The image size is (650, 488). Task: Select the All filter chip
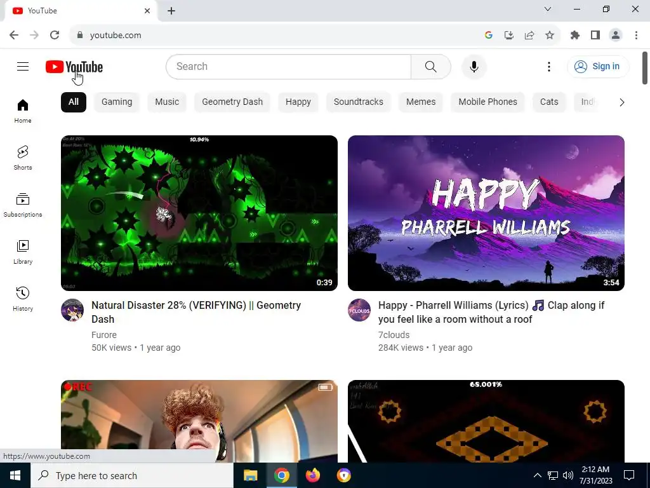click(74, 102)
